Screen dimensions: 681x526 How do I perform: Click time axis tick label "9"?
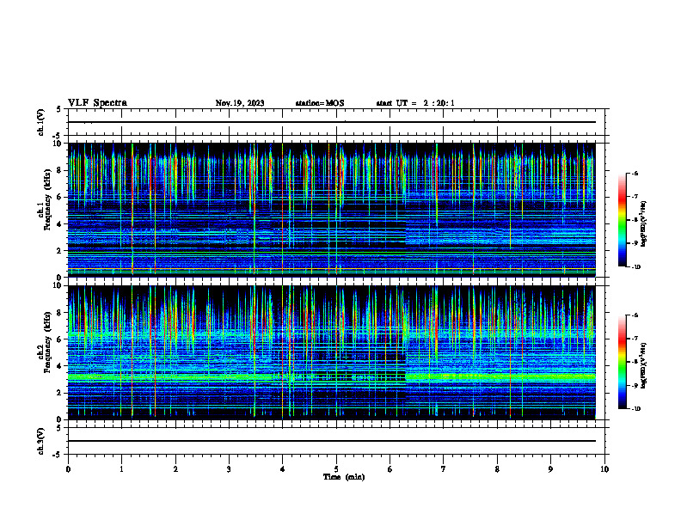550,469
